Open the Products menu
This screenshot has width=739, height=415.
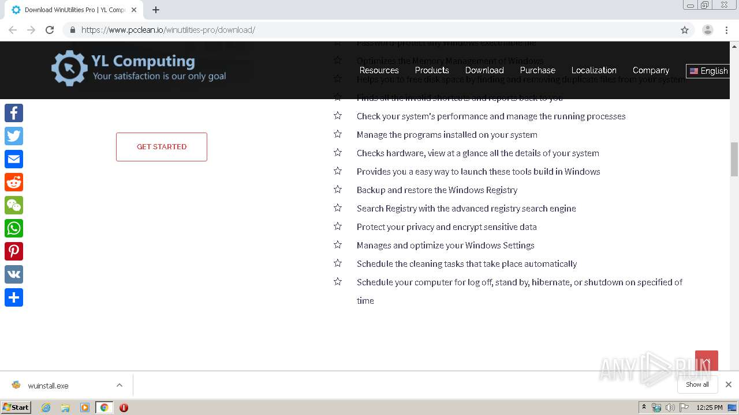point(432,70)
